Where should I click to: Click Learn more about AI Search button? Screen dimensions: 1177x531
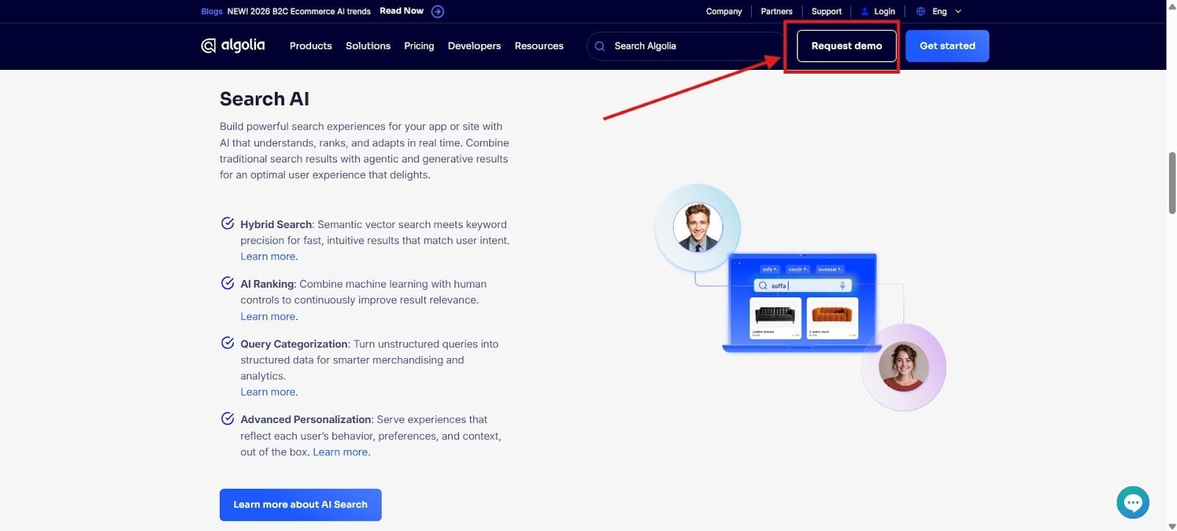300,505
